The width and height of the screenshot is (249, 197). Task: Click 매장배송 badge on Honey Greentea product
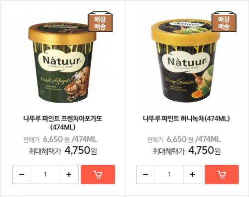click(224, 22)
